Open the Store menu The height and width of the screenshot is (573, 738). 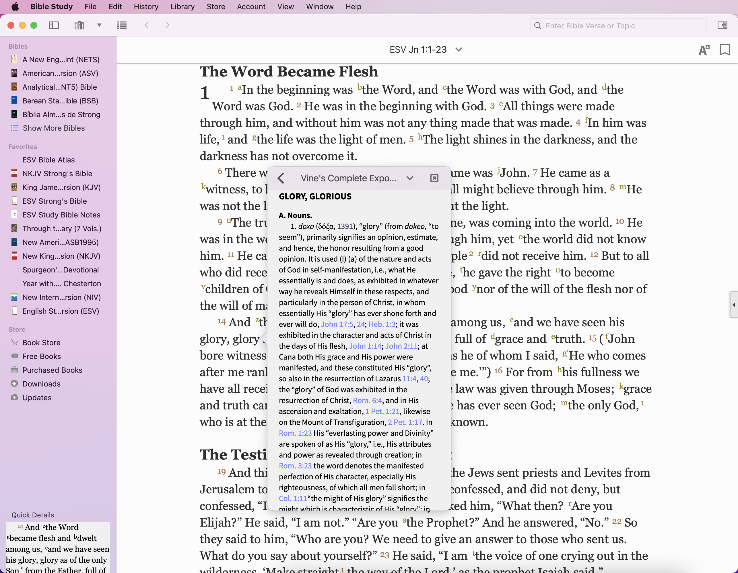215,7
